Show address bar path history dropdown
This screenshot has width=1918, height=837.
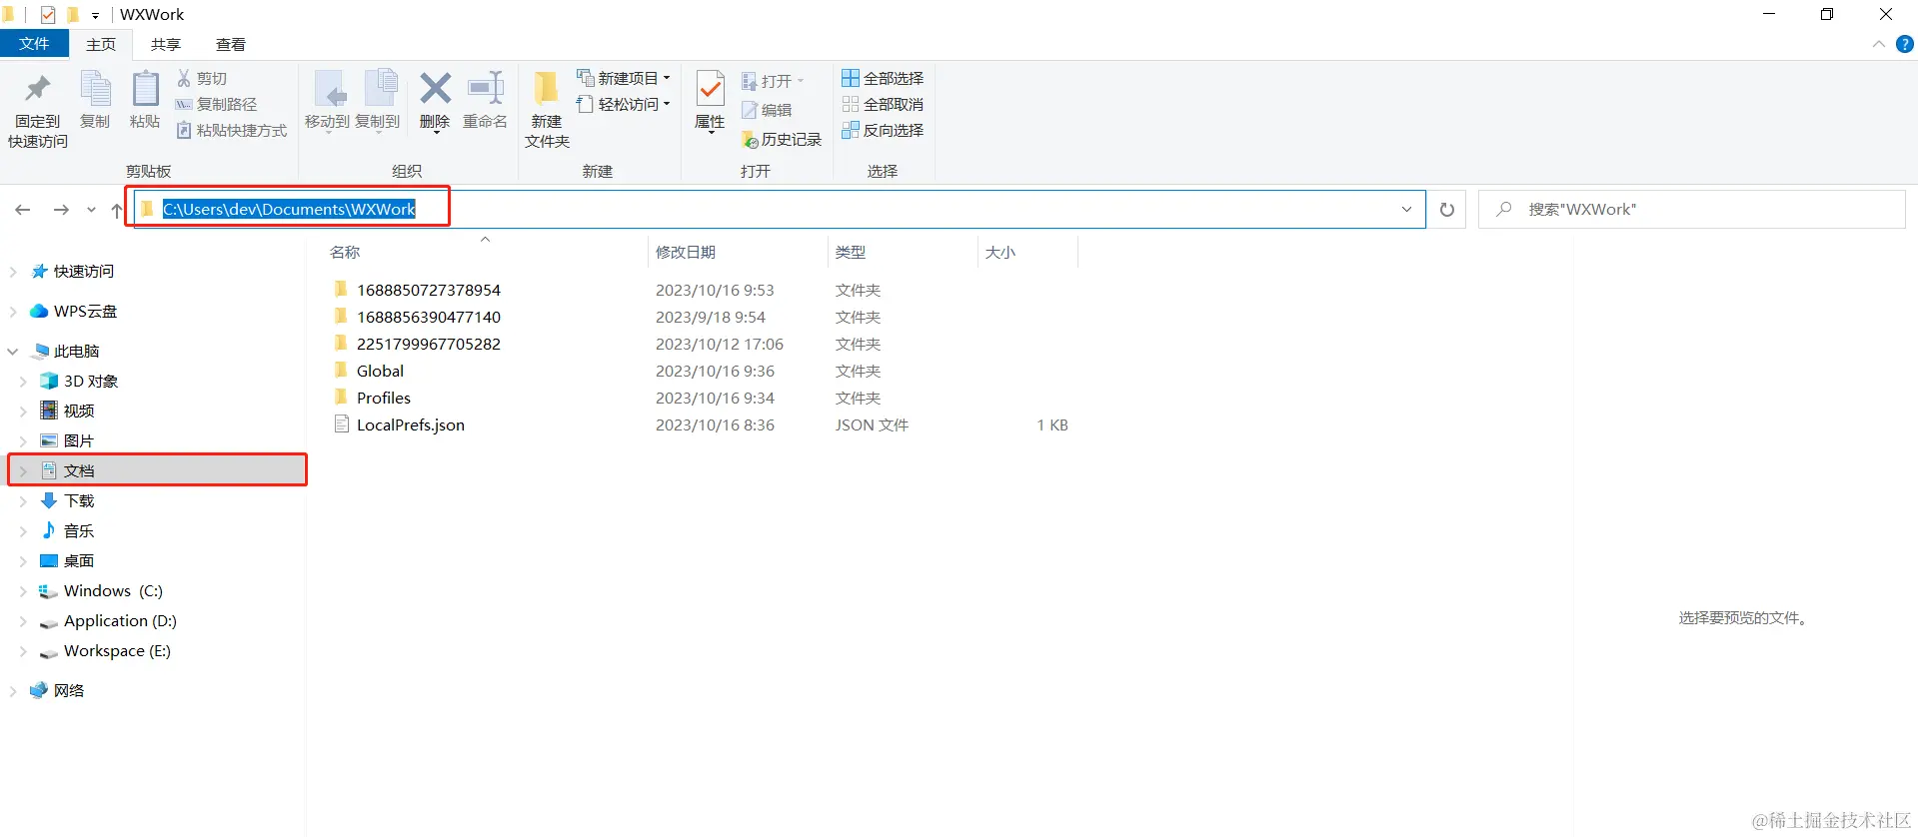pos(1406,210)
